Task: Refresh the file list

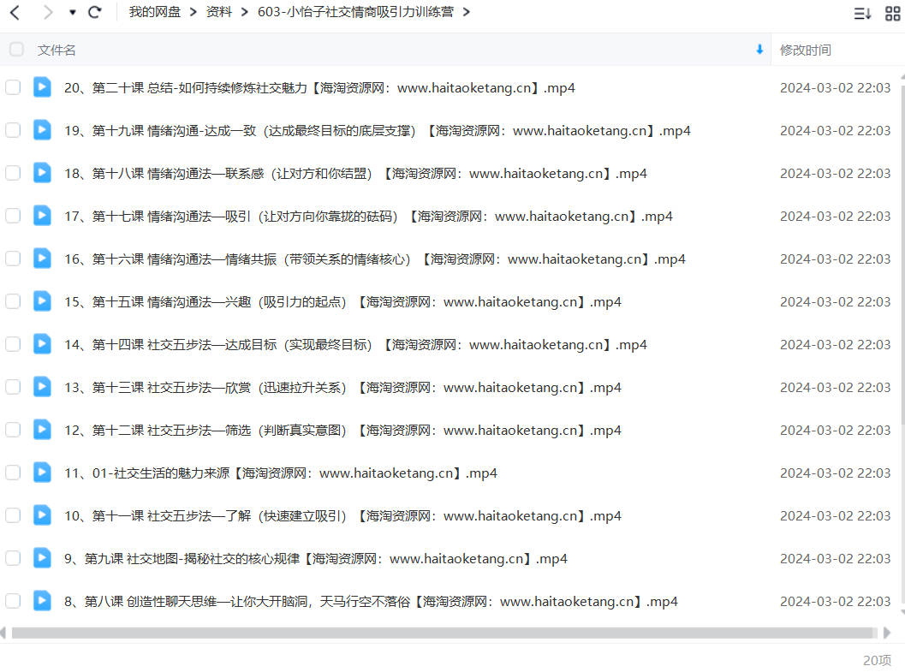Action: (x=95, y=12)
